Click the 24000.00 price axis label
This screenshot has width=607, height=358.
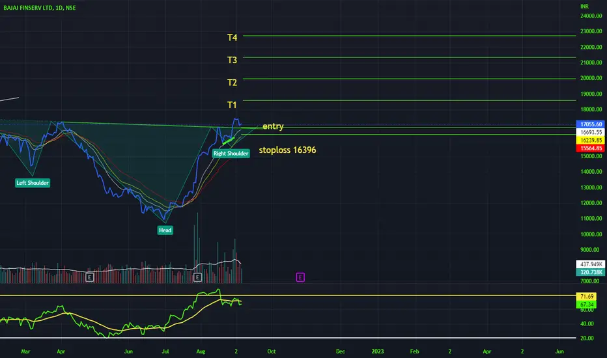[x=591, y=16]
